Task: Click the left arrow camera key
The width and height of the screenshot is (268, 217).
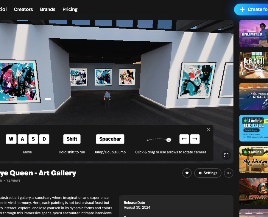Action: coord(184,139)
